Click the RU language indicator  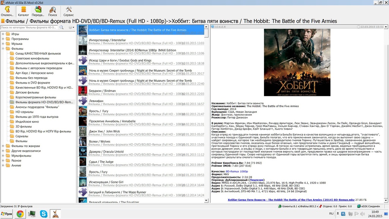click(x=331, y=214)
